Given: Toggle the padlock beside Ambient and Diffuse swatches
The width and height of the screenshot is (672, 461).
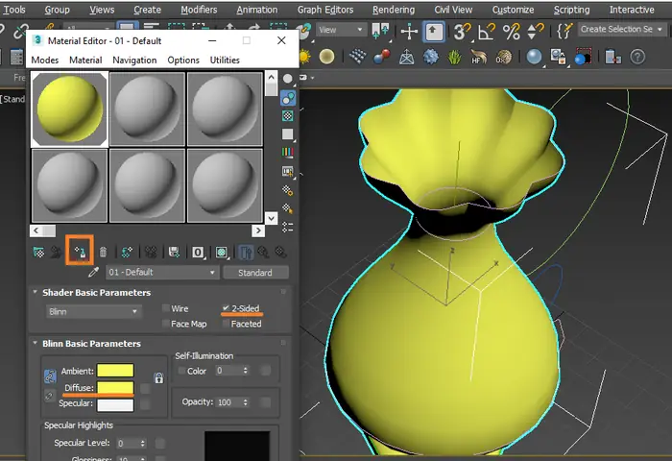Looking at the screenshot, I should tap(158, 377).
